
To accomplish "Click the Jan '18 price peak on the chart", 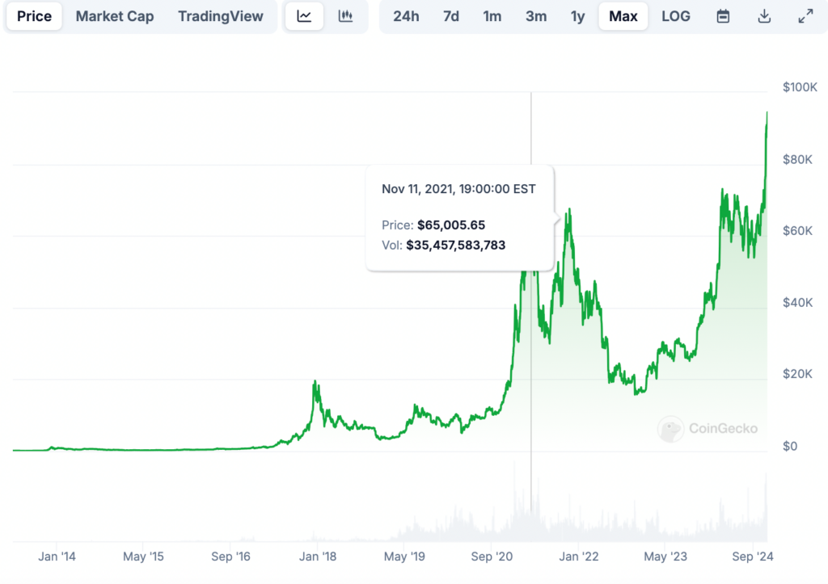I will [315, 383].
